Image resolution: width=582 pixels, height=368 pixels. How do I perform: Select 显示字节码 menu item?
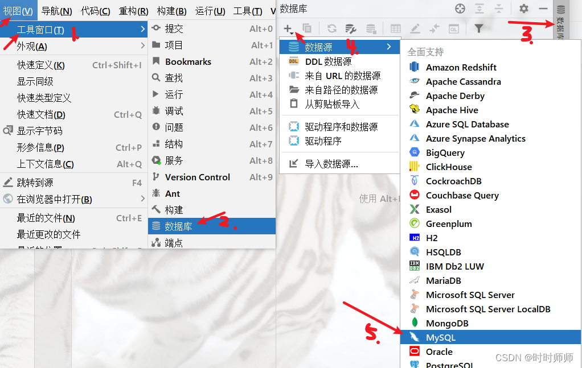(74, 130)
